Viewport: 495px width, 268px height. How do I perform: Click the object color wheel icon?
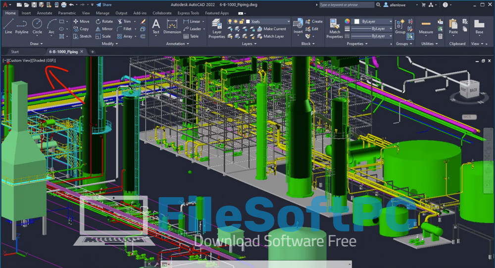(x=347, y=21)
